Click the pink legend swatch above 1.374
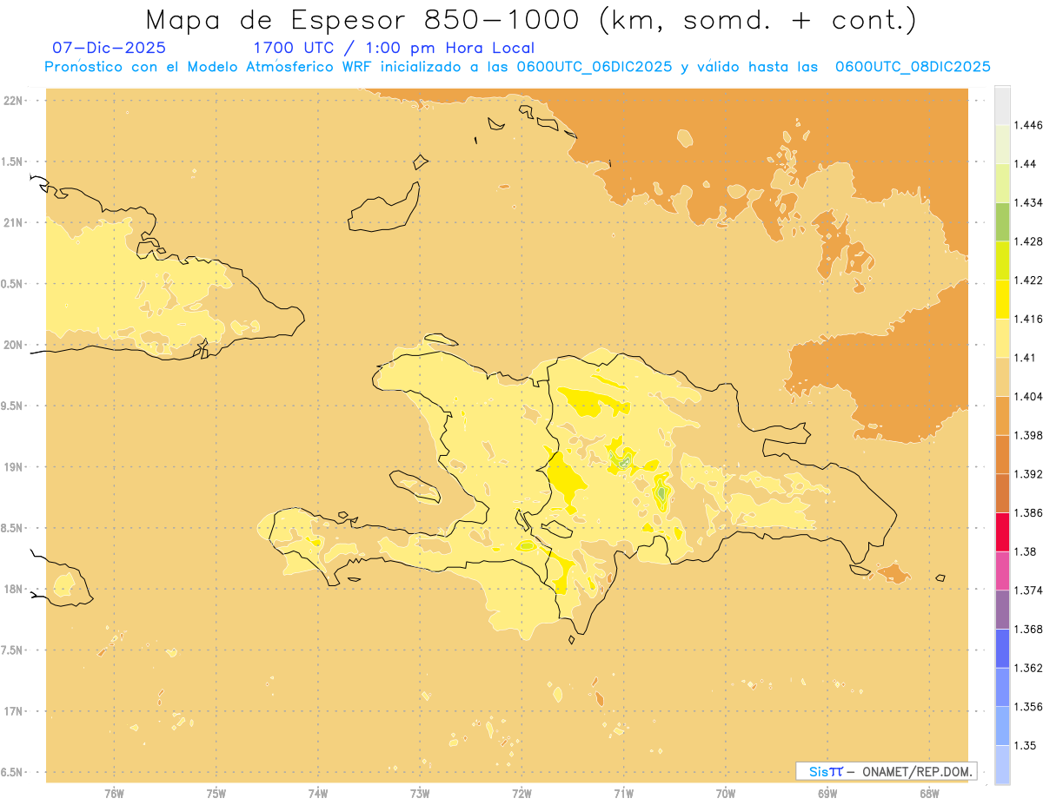The image size is (1043, 805). coord(1002,571)
